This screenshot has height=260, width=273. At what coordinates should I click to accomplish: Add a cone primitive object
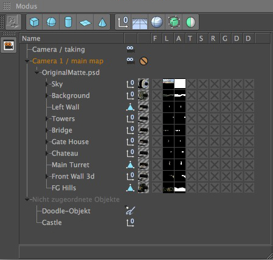pyautogui.click(x=102, y=22)
